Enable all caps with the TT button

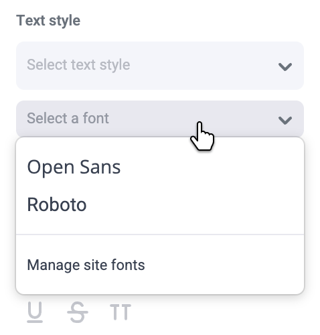pos(121,312)
